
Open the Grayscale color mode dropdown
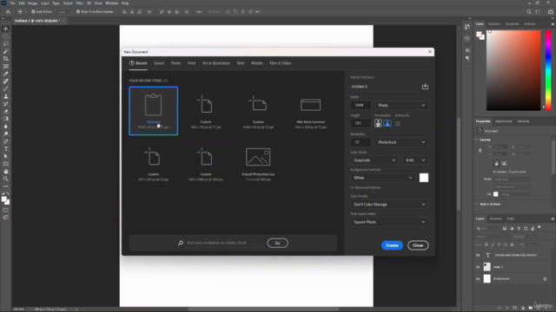(x=374, y=160)
